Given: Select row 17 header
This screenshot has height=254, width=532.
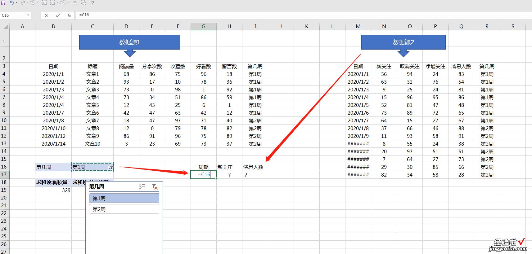Looking at the screenshot, I should (4, 175).
